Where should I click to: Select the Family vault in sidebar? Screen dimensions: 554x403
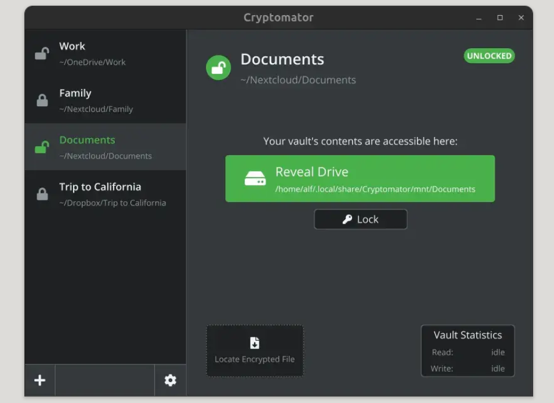point(105,100)
